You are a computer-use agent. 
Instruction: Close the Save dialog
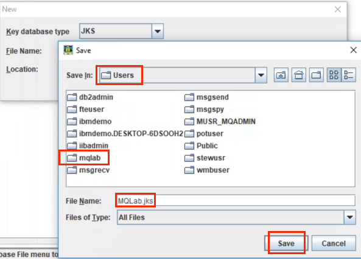coord(354,50)
